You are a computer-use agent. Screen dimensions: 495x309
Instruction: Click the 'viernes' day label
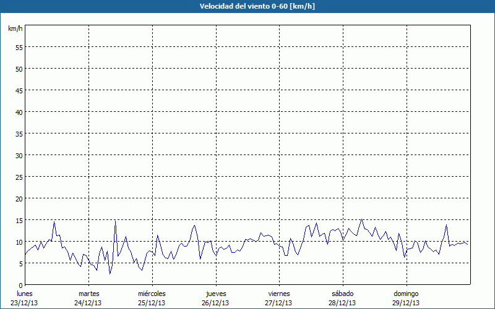(x=279, y=294)
